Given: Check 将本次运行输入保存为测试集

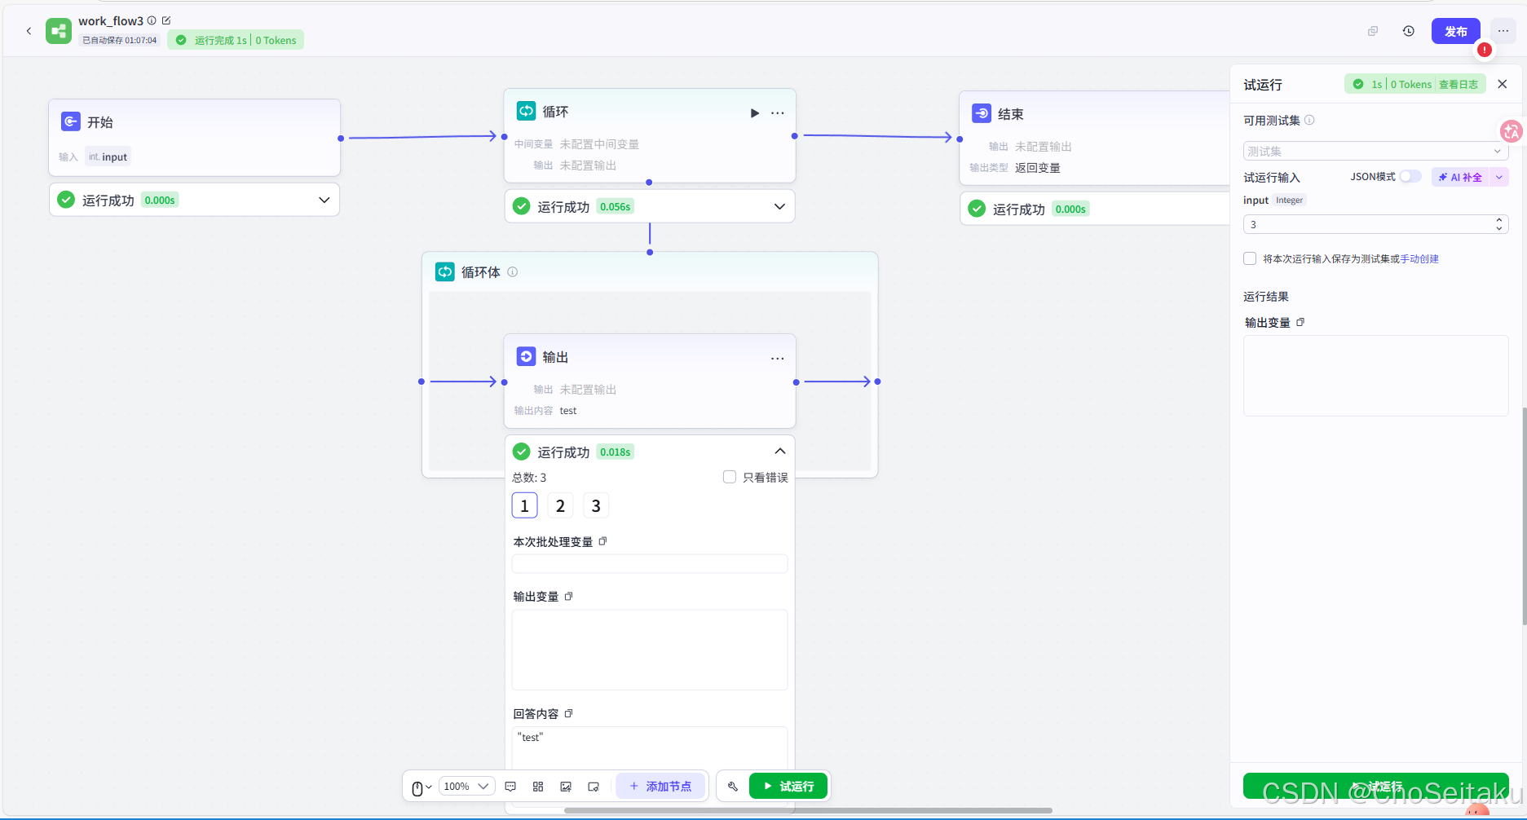Looking at the screenshot, I should click(1250, 258).
